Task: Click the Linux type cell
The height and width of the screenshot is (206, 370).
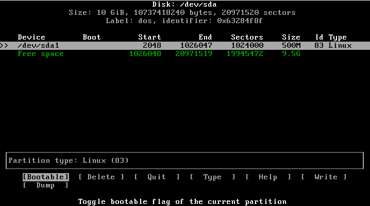Action: 340,45
